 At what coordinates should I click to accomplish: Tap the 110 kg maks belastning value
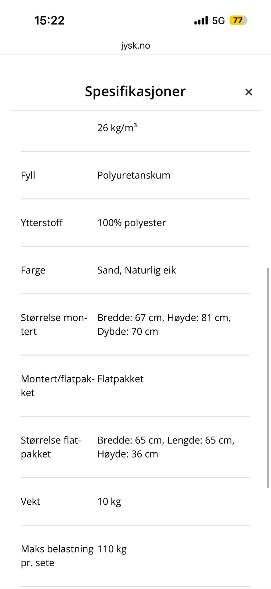point(112,549)
